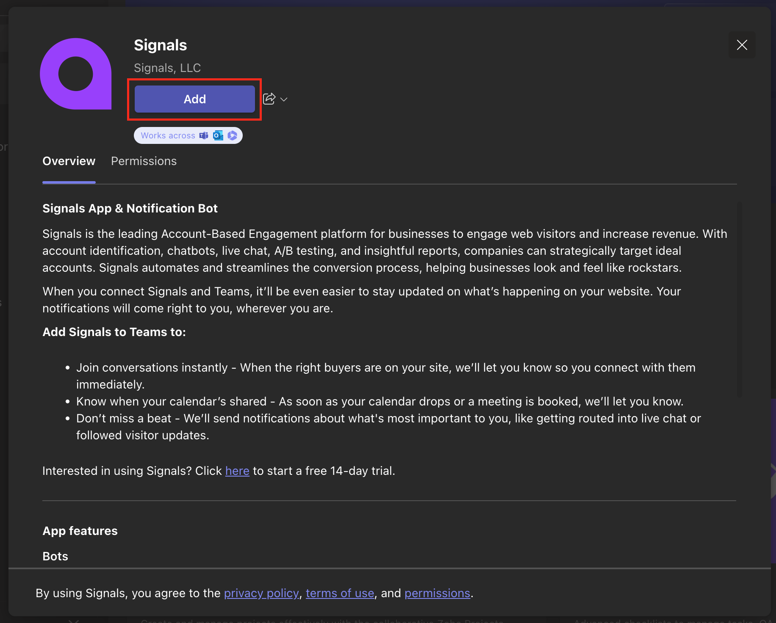The width and height of the screenshot is (776, 623).
Task: Click the 'App features' heading
Action: [80, 531]
